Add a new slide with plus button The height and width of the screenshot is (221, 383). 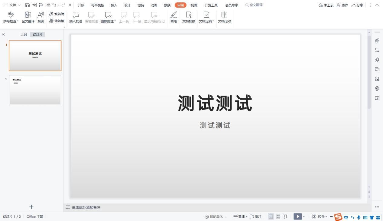tap(31, 207)
